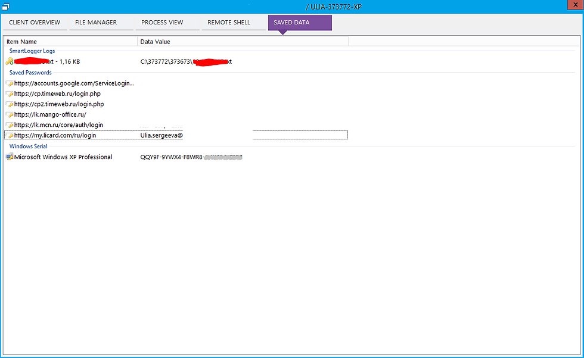Click the Item Name column header
Screen dimensions: 584x358
pyautogui.click(x=70, y=42)
